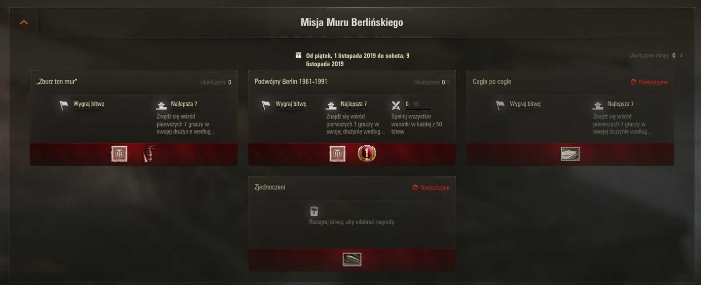Click the battle token icon in Zjednoczeni card

[314, 211]
